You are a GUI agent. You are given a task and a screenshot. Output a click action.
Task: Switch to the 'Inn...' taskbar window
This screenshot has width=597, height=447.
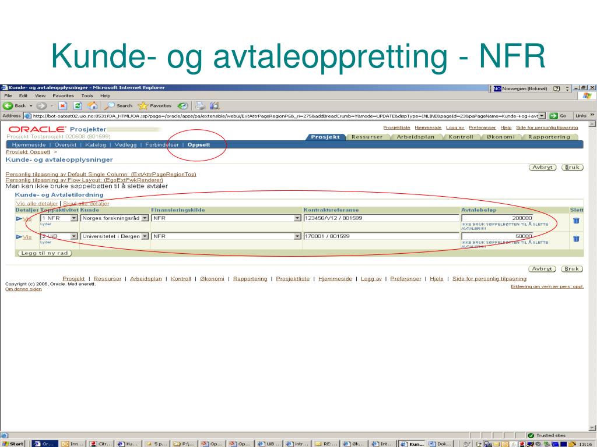point(73,444)
